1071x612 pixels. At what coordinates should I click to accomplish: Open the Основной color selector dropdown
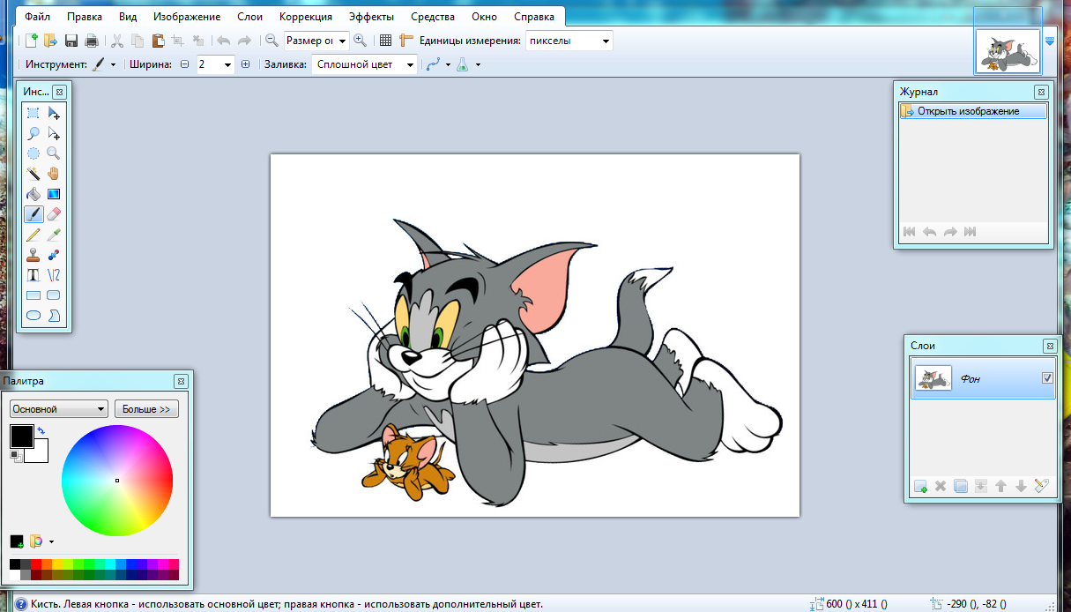coord(58,409)
